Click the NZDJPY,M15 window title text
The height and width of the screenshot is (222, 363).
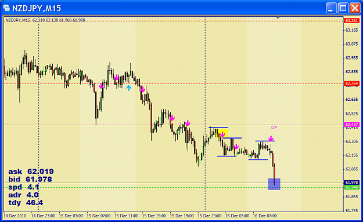coord(37,8)
